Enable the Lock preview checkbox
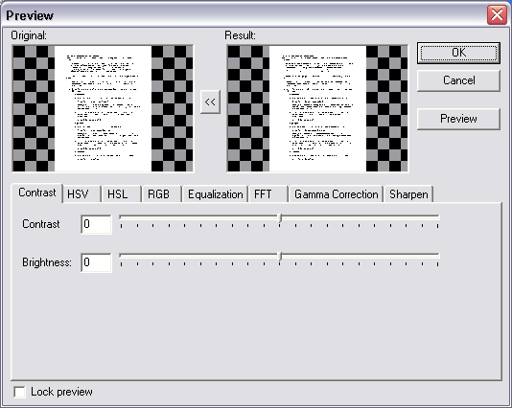This screenshot has height=408, width=512. [19, 392]
